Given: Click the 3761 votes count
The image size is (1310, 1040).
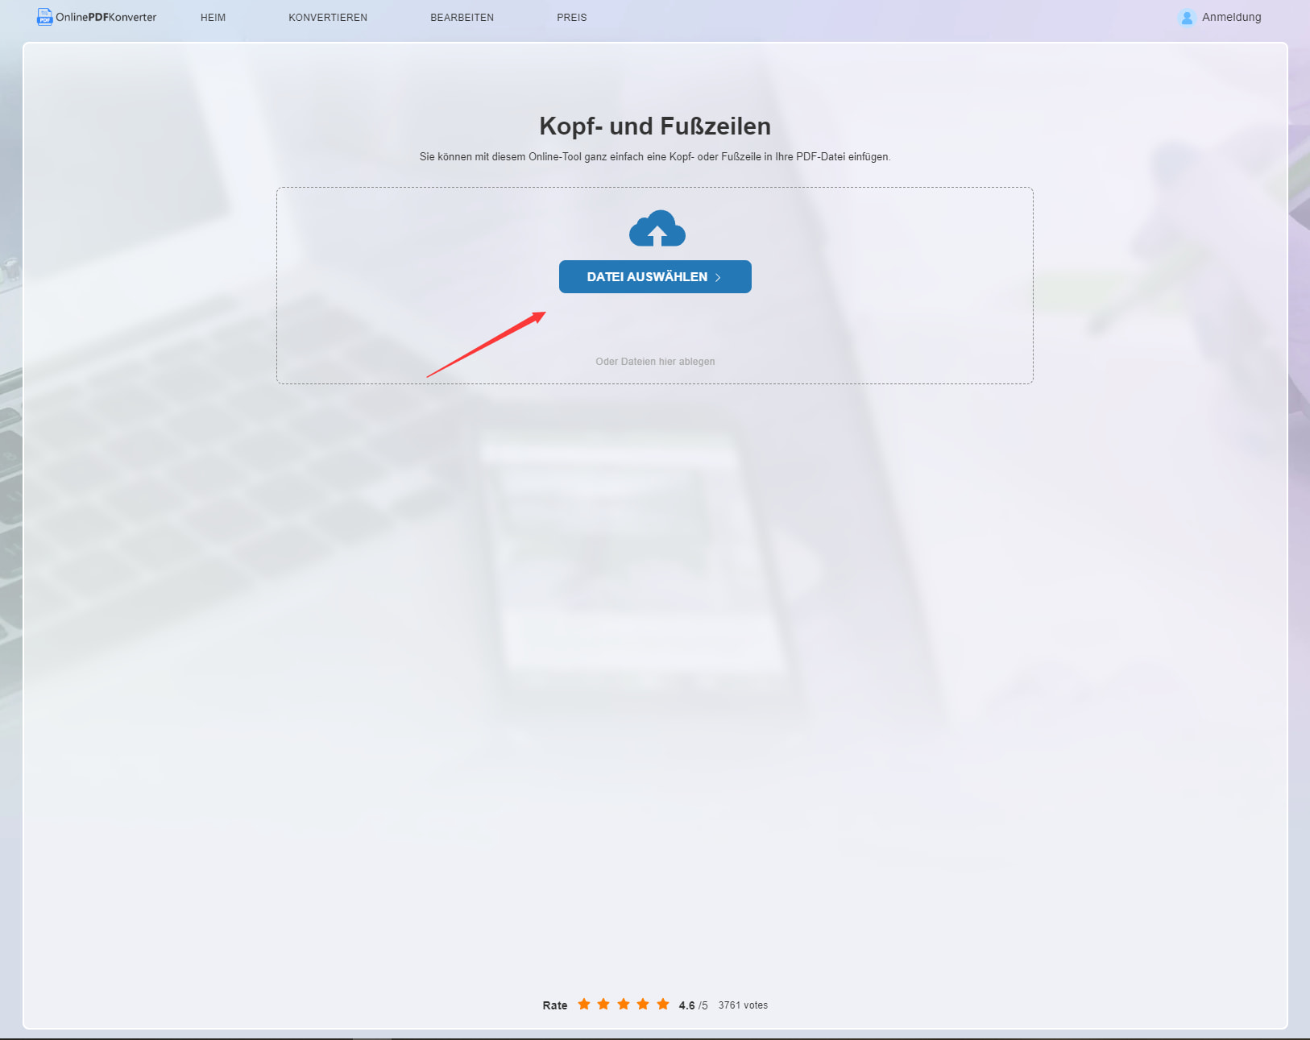Looking at the screenshot, I should click(x=743, y=1005).
